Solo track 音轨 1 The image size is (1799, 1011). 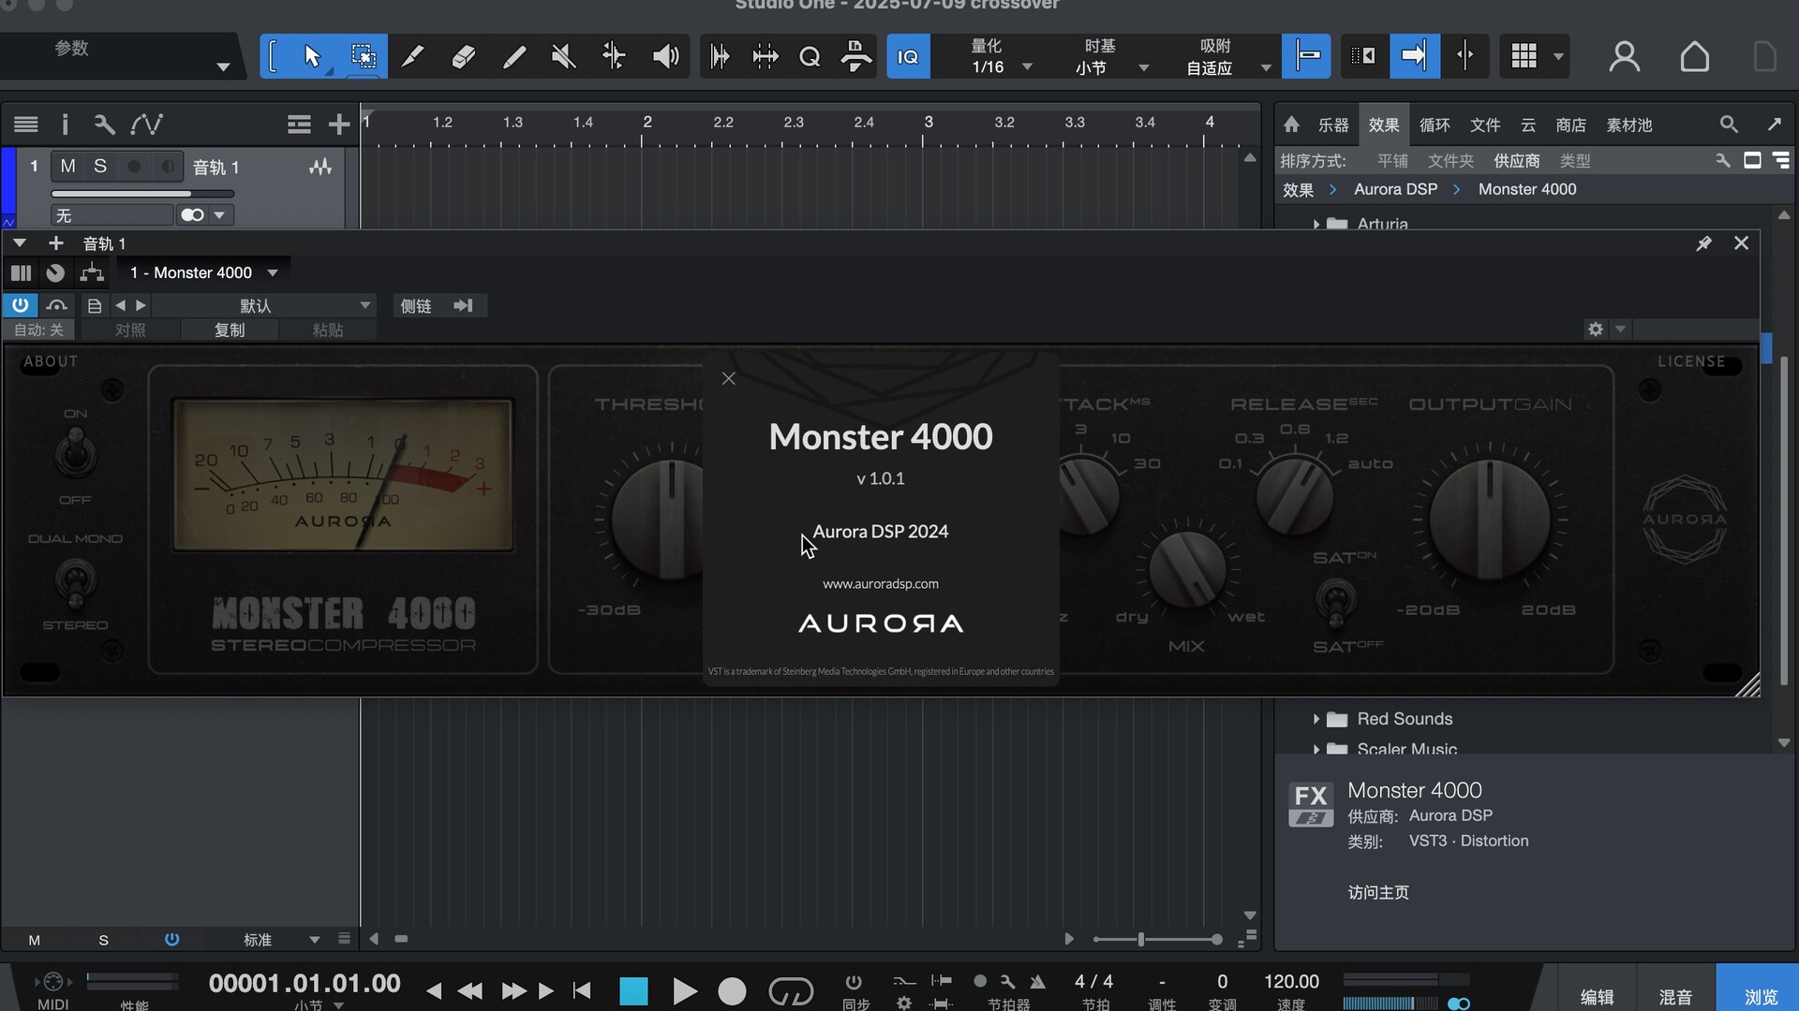click(x=99, y=167)
